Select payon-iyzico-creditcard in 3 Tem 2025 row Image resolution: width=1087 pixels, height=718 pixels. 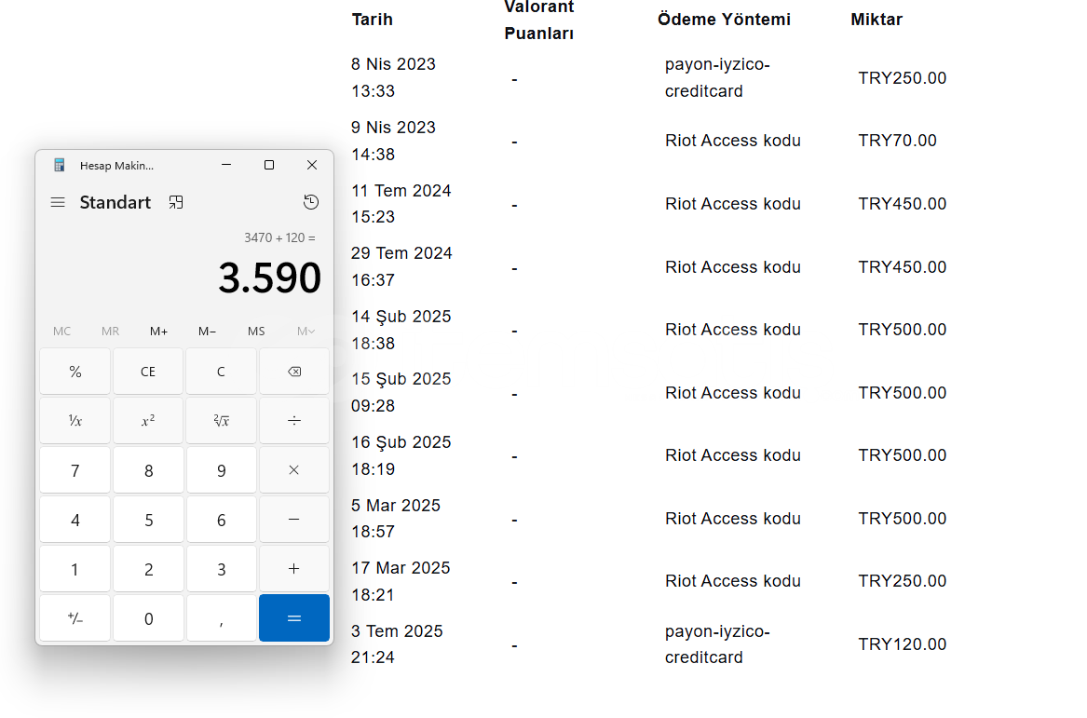click(717, 644)
